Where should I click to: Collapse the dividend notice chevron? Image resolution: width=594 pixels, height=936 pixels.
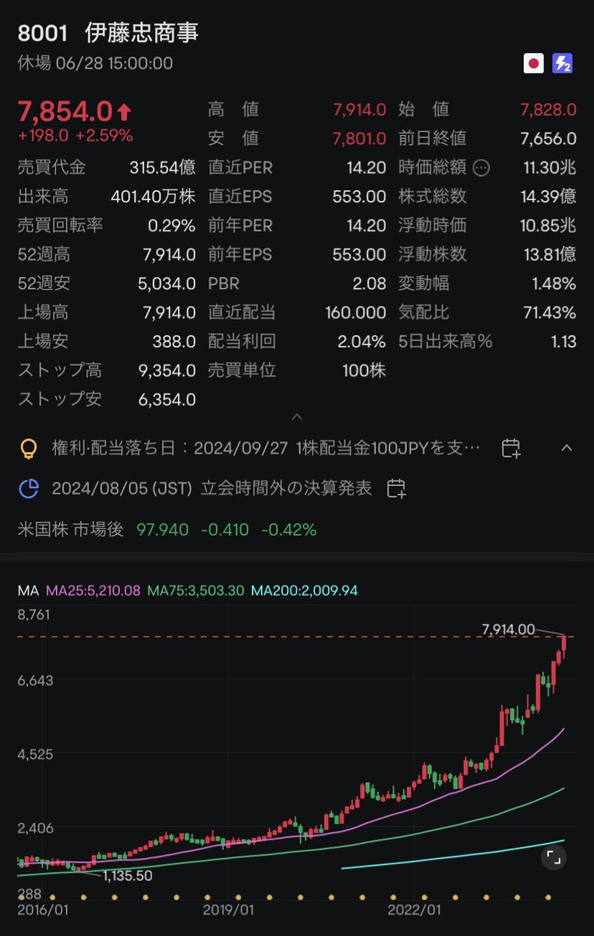coord(567,448)
